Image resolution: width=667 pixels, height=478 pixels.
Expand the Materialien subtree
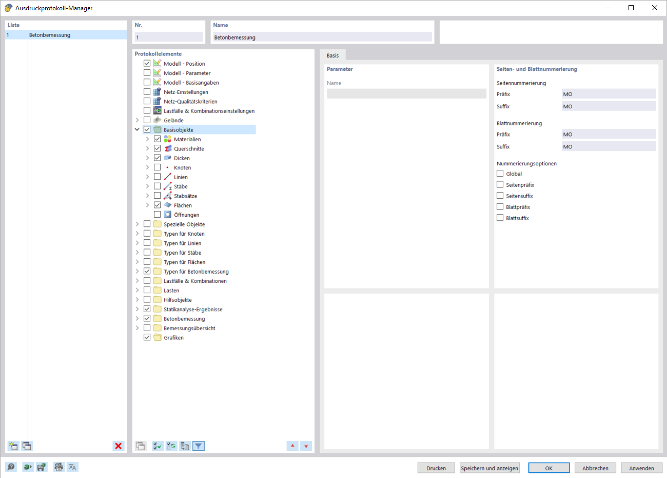(148, 139)
